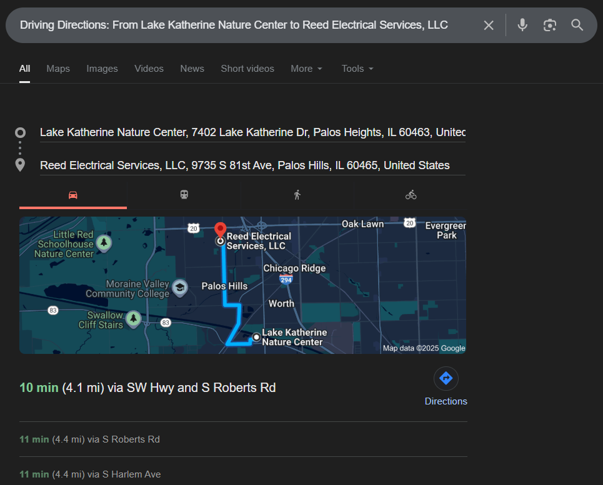This screenshot has width=603, height=485.
Task: Click the red destination pin on map
Action: [220, 230]
